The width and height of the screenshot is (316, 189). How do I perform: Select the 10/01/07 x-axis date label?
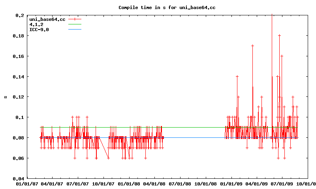click(103, 184)
